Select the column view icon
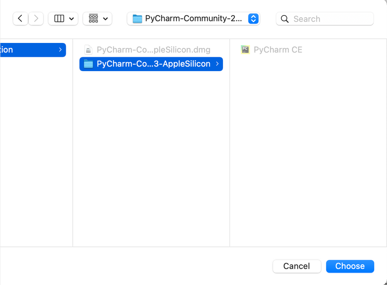This screenshot has width=387, height=285. click(59, 19)
